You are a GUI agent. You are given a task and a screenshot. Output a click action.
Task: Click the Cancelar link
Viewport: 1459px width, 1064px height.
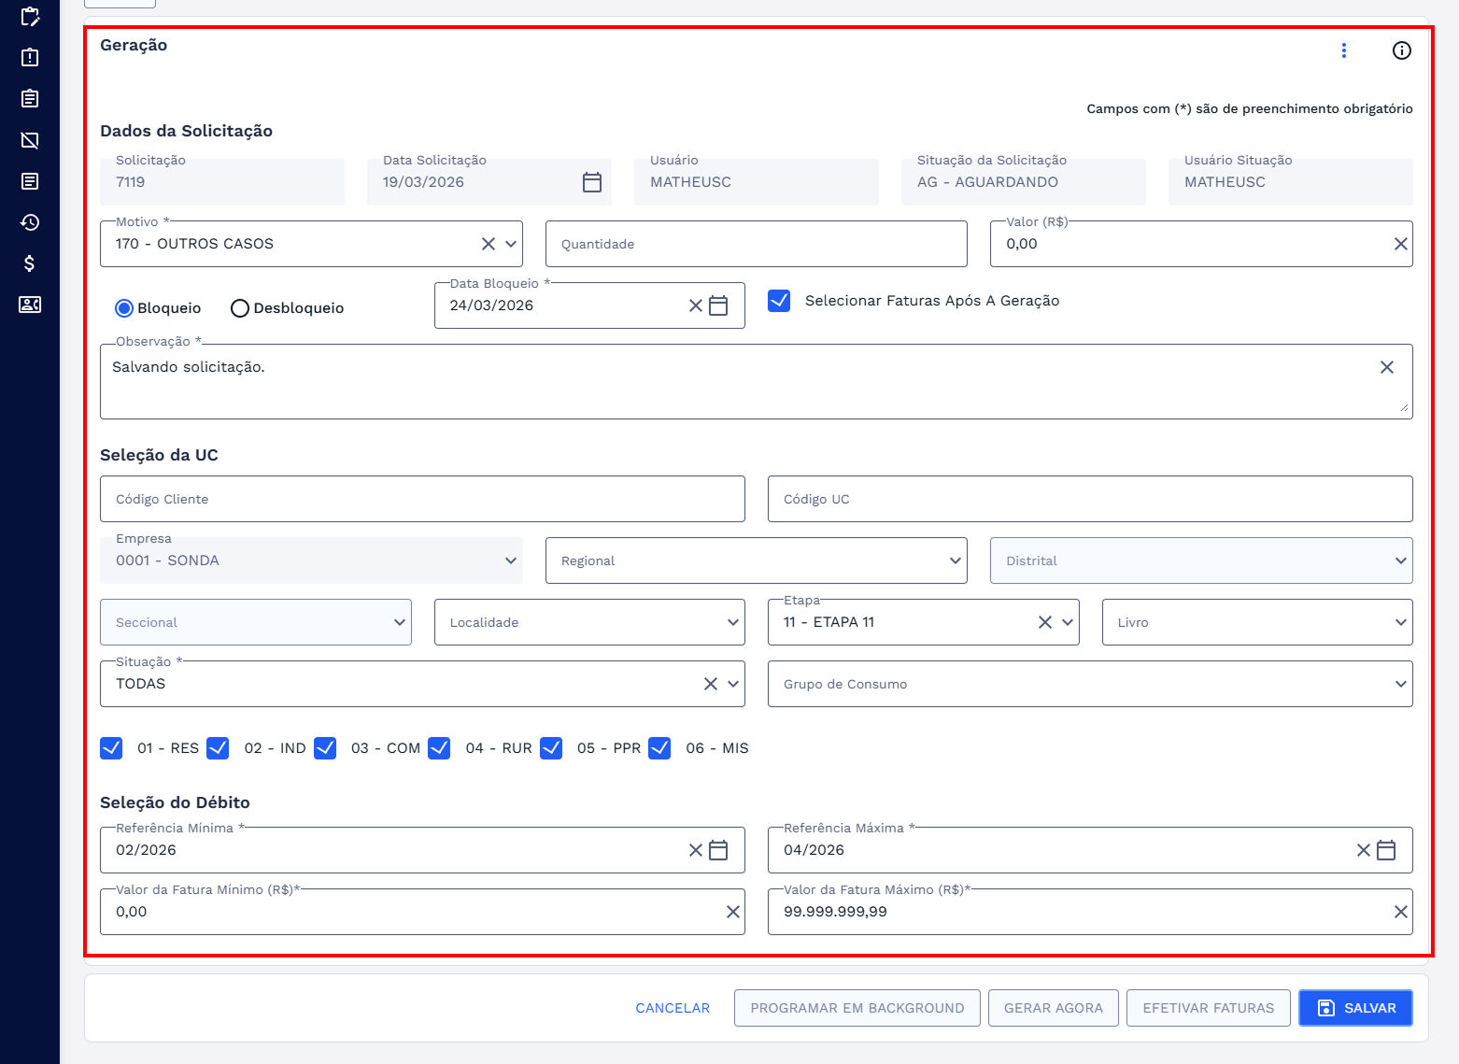(673, 1008)
